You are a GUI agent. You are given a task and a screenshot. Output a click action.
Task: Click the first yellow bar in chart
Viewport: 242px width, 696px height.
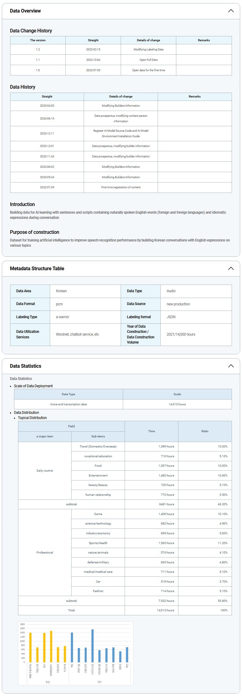click(30, 647)
